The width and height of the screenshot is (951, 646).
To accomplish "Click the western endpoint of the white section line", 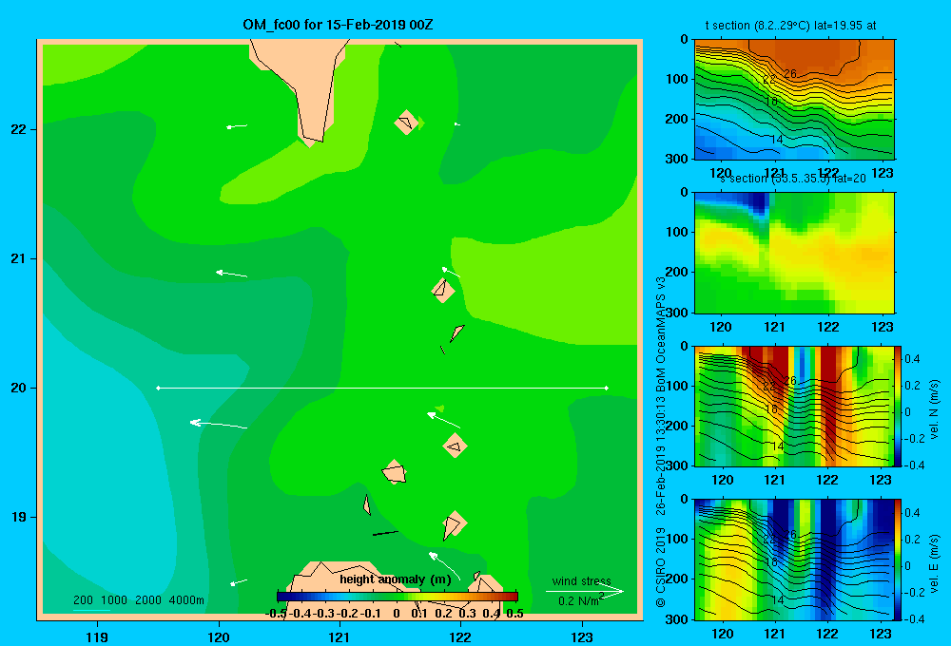I will tap(158, 388).
